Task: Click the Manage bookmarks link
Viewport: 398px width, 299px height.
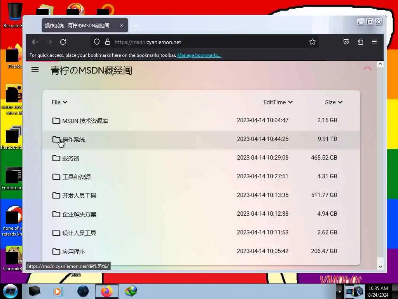Action: pyautogui.click(x=199, y=55)
